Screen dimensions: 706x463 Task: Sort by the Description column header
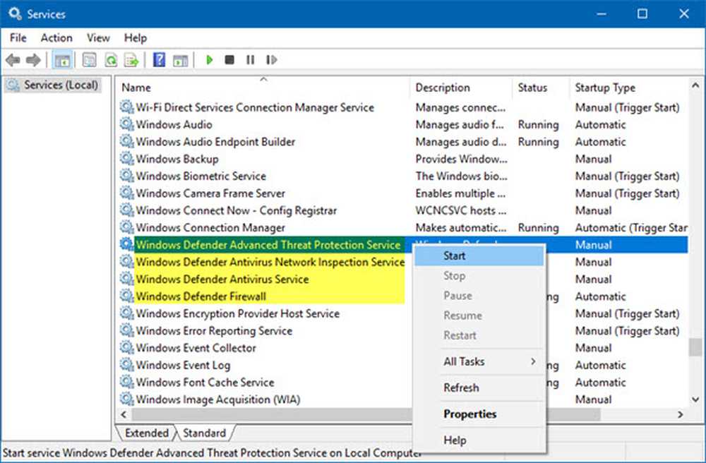pyautogui.click(x=461, y=88)
